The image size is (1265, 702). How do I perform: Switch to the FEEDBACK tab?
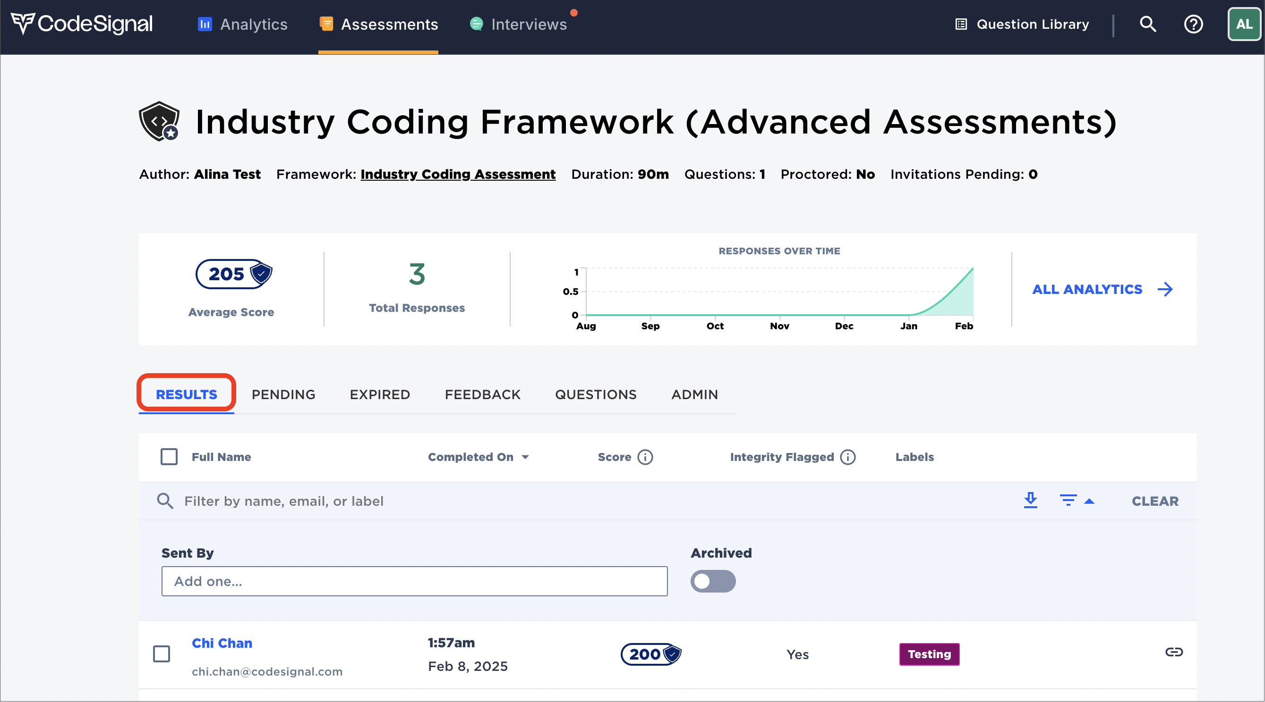tap(482, 394)
